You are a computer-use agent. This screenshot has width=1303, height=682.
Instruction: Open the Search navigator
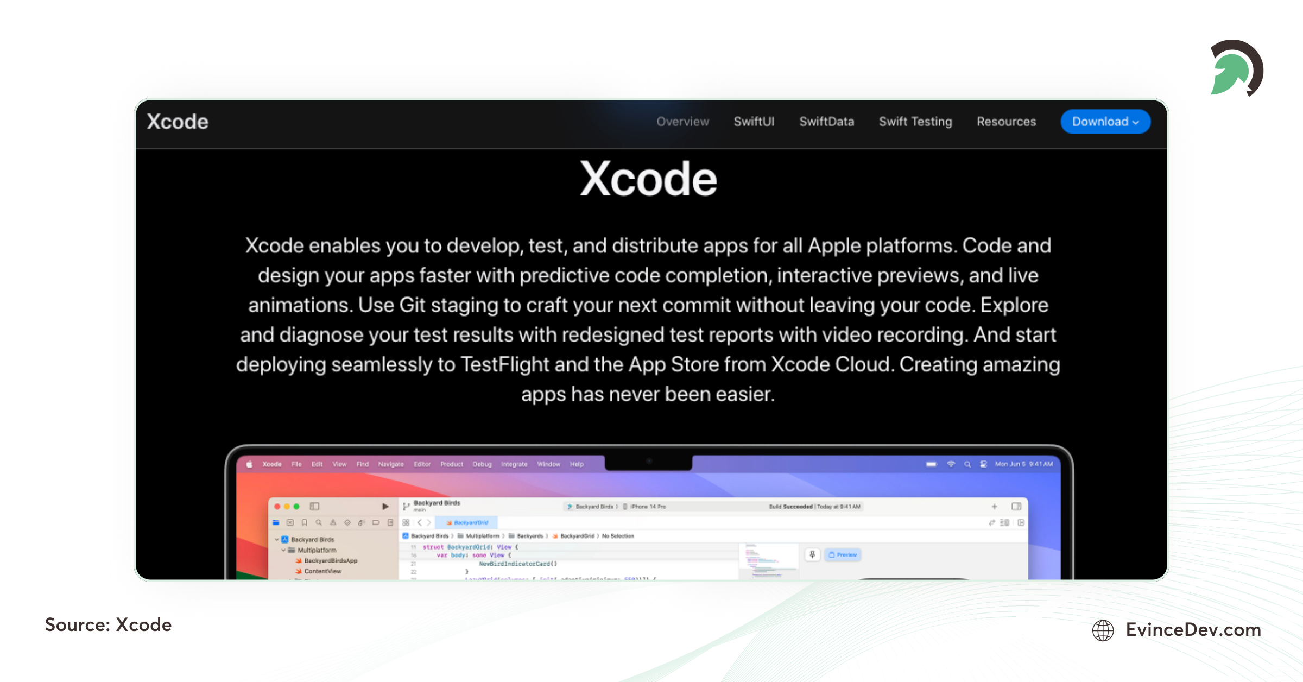coord(319,523)
